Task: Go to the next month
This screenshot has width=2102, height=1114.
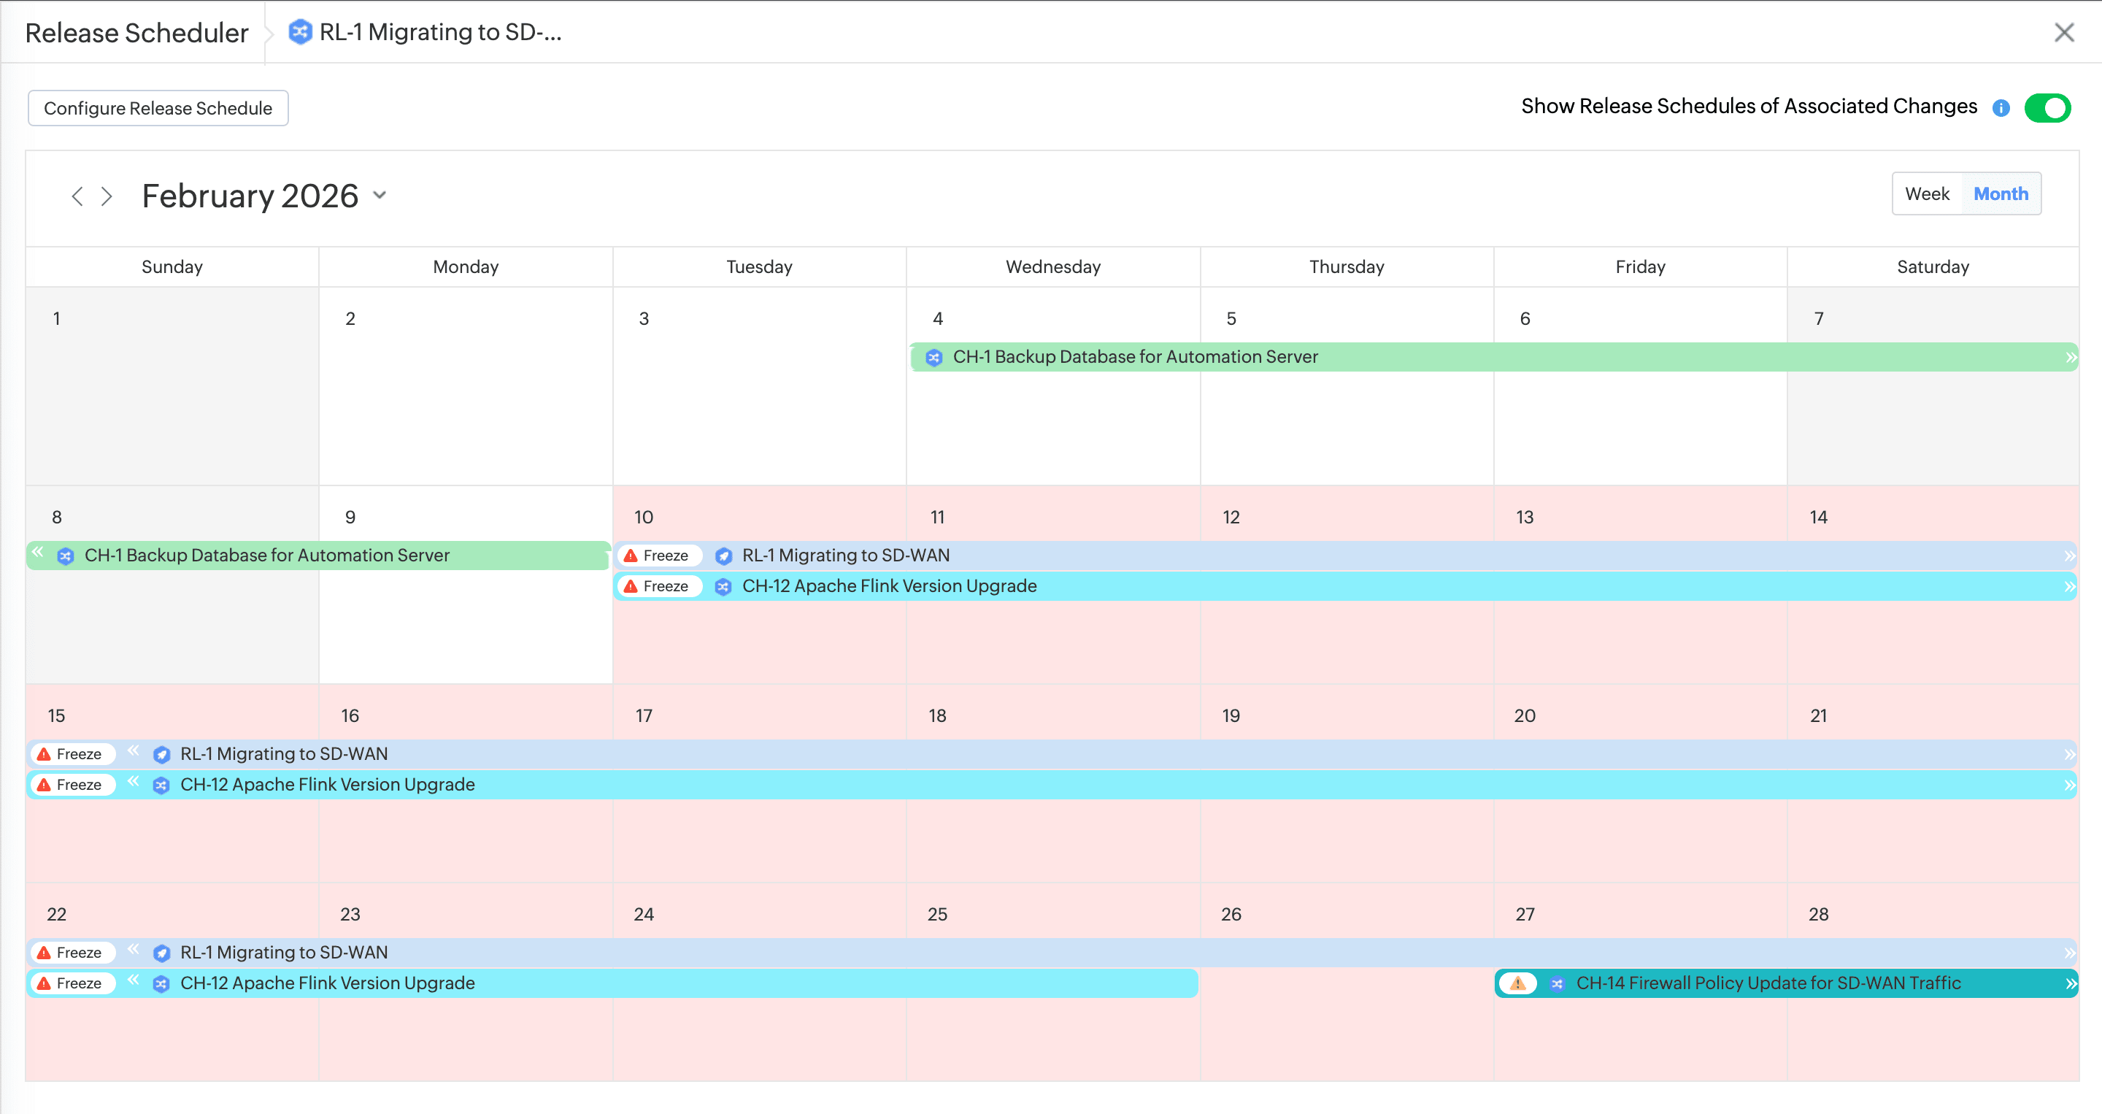Action: (107, 196)
